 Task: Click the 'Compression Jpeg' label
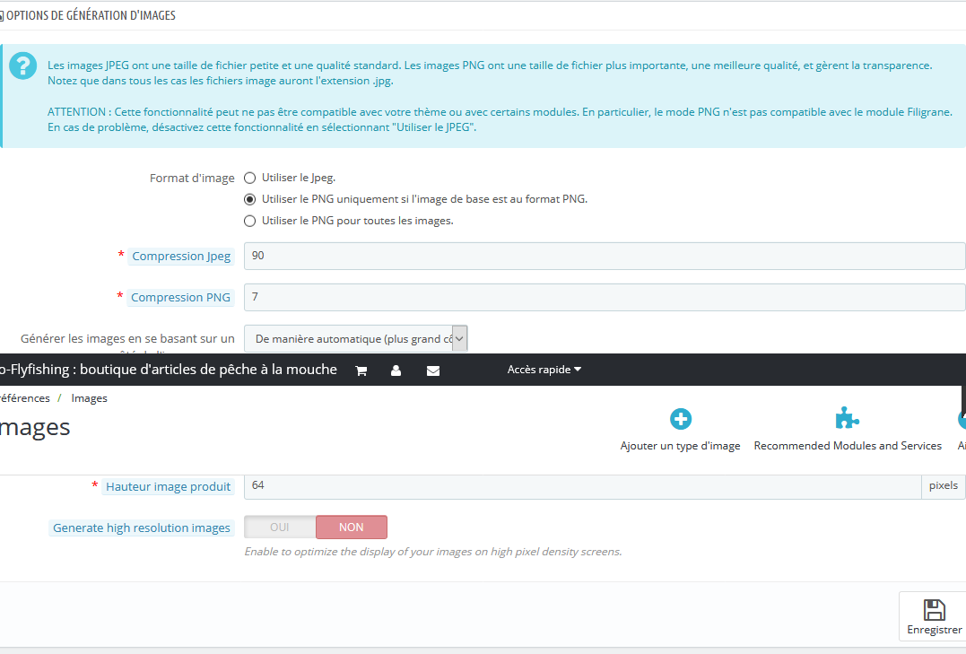click(x=181, y=256)
